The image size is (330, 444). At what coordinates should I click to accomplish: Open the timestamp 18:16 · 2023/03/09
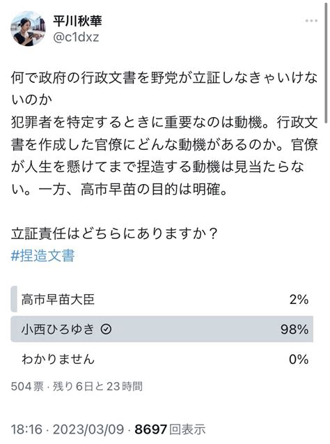point(68,429)
